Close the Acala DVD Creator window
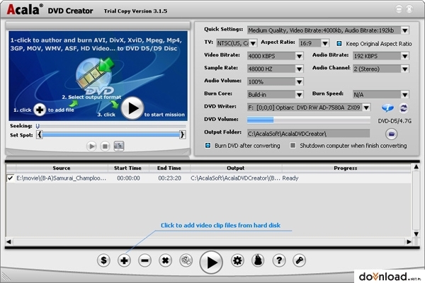Image resolution: width=425 pixels, height=283 pixels. pyautogui.click(x=409, y=9)
